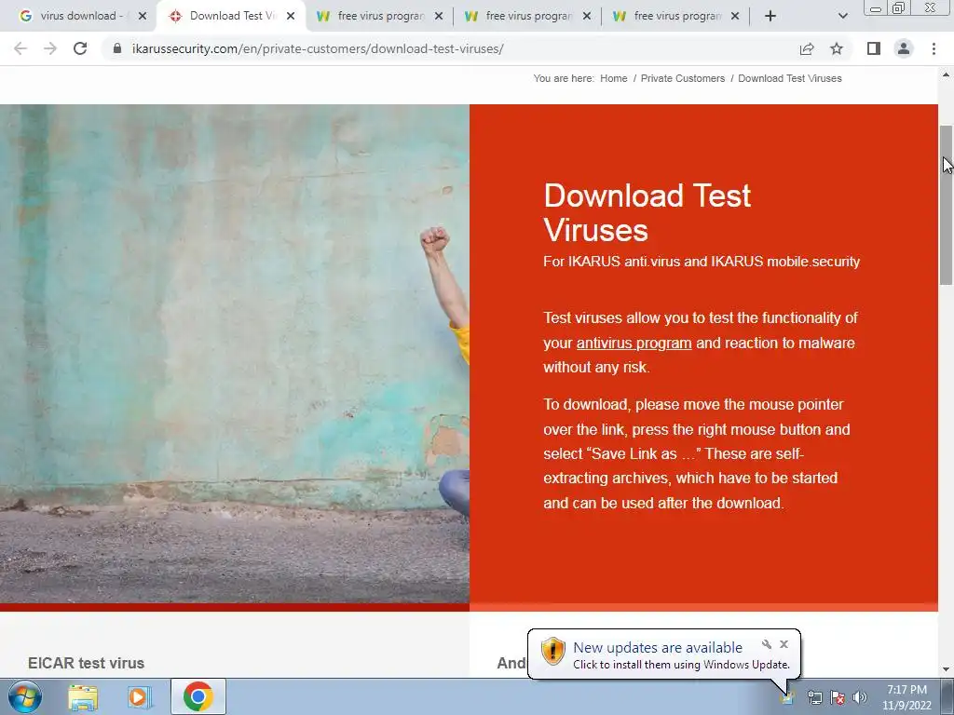Reload the current page

coord(80,48)
